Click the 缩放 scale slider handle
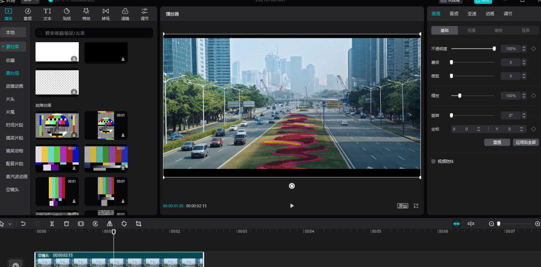The height and width of the screenshot is (267, 541). (460, 96)
